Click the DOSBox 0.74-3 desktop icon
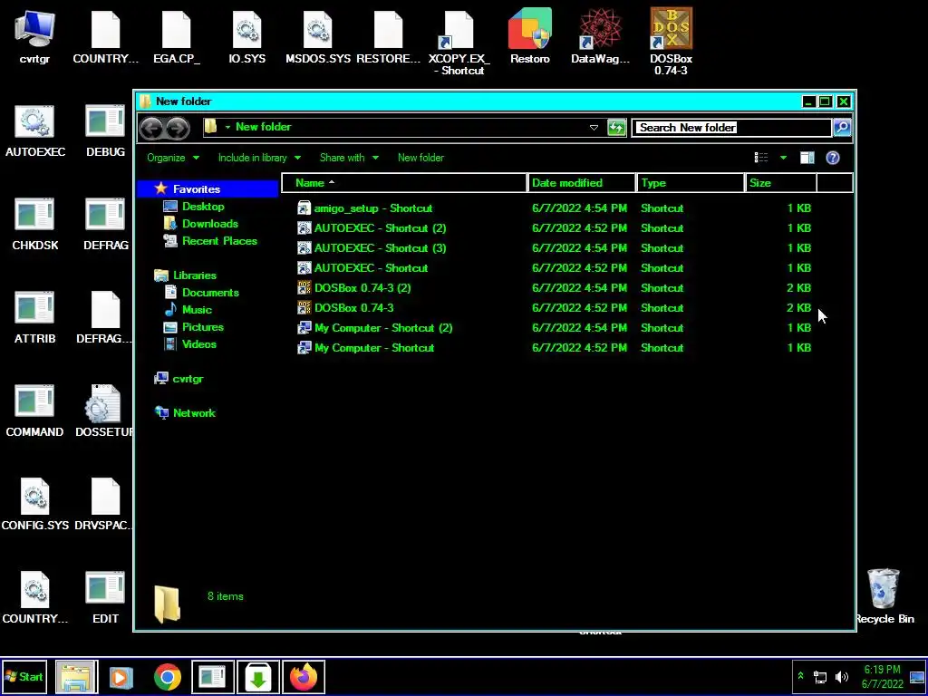 coord(672,42)
